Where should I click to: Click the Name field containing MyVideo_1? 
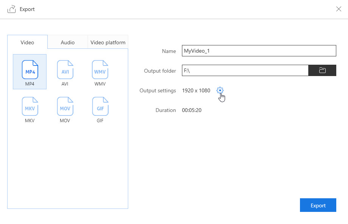coord(259,51)
